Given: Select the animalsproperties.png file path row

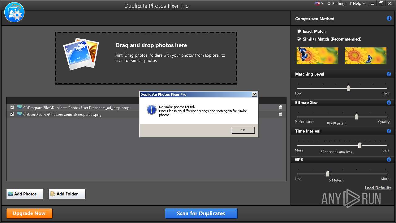Looking at the screenshot, I should 146,114.
